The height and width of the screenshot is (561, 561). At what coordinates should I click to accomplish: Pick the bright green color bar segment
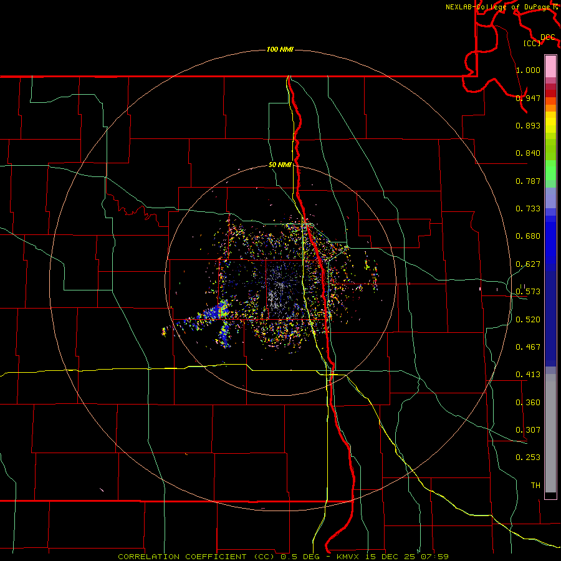point(550,171)
